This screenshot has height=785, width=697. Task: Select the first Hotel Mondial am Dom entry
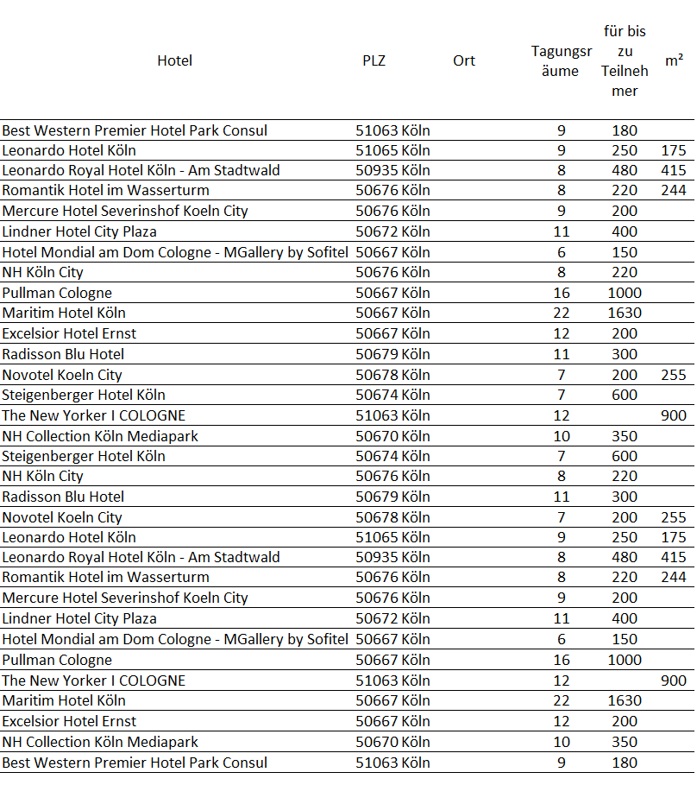coord(175,252)
